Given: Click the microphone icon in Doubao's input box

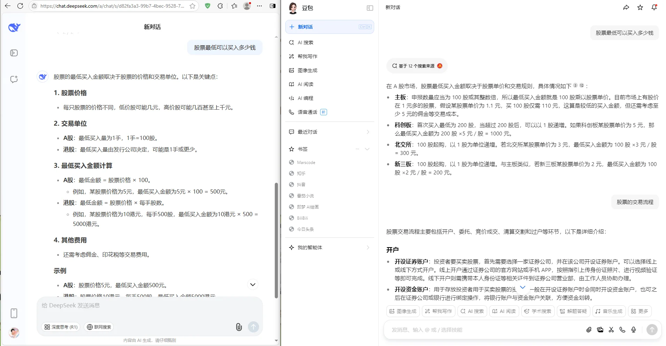Looking at the screenshot, I should click(x=633, y=330).
